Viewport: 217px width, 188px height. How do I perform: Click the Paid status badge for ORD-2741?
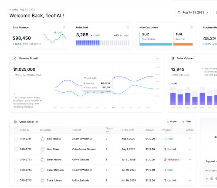click(169, 139)
